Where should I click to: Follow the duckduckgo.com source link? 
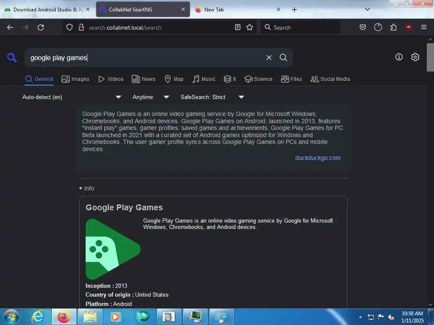pyautogui.click(x=317, y=158)
